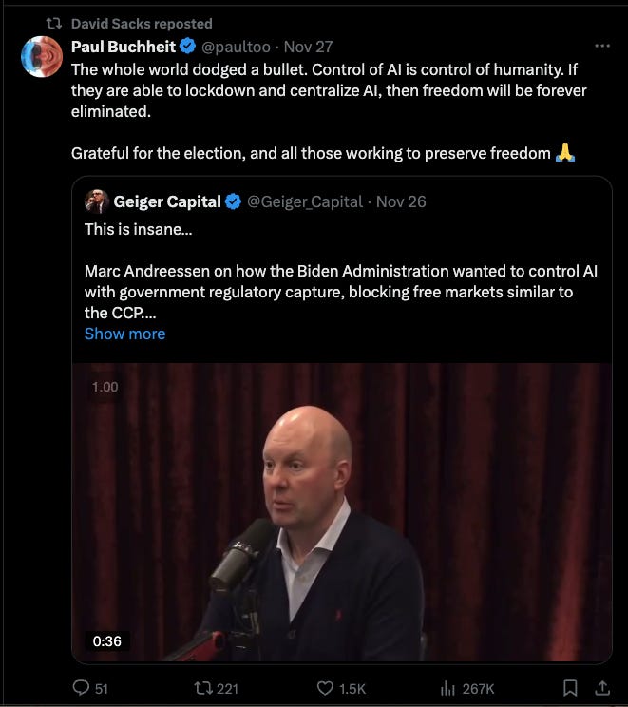This screenshot has width=628, height=707.
Task: Open the Geiger Capital account name
Action: [x=166, y=201]
